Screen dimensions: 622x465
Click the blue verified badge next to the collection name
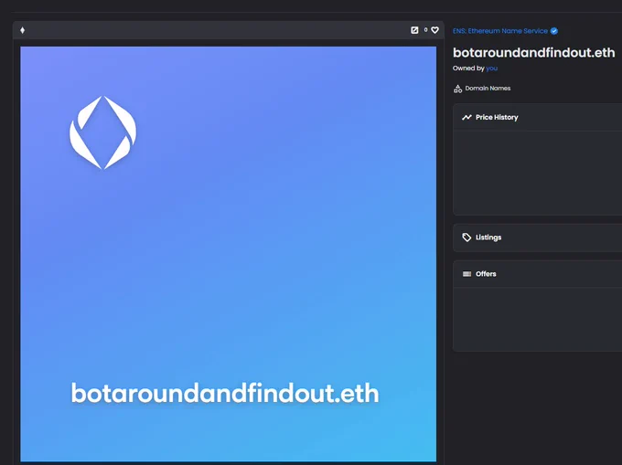[x=554, y=31]
